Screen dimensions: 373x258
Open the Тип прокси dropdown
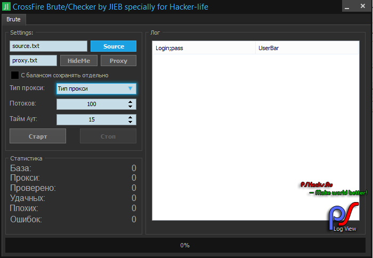pos(96,88)
